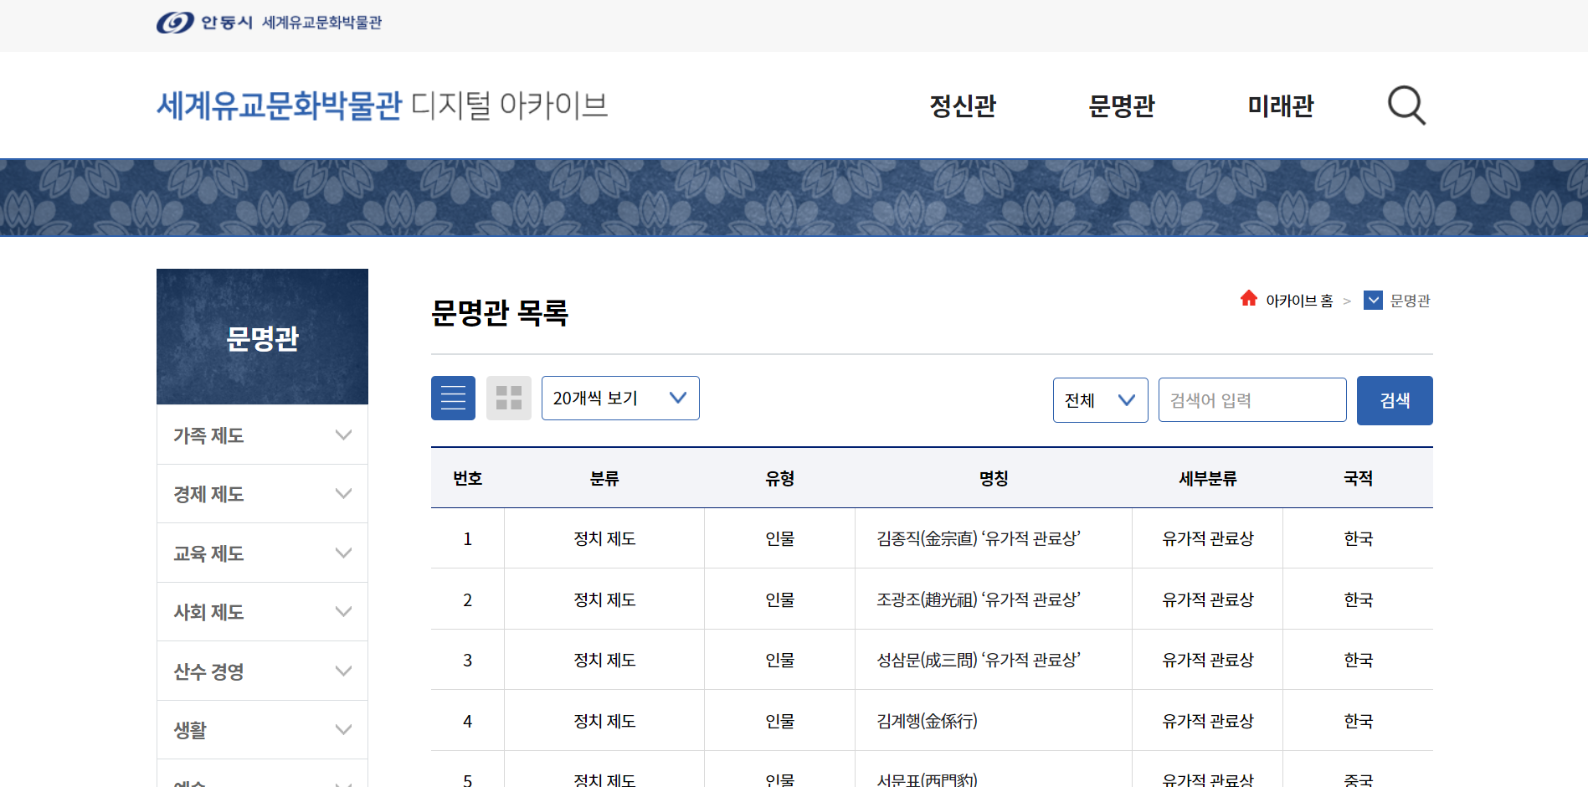Click the 검색어 입력 search field
The height and width of the screenshot is (787, 1588).
pos(1251,400)
